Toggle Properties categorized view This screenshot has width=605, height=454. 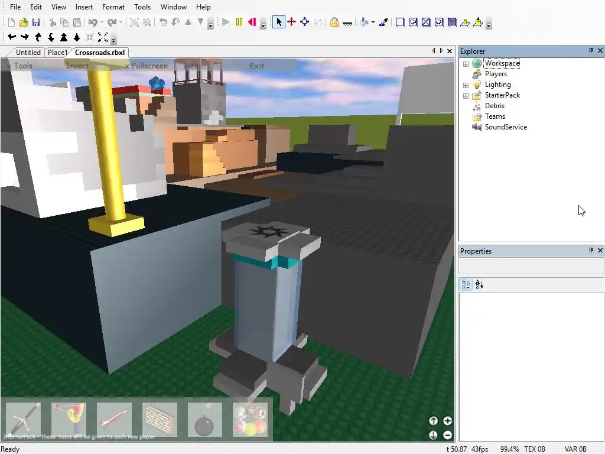pyautogui.click(x=466, y=284)
